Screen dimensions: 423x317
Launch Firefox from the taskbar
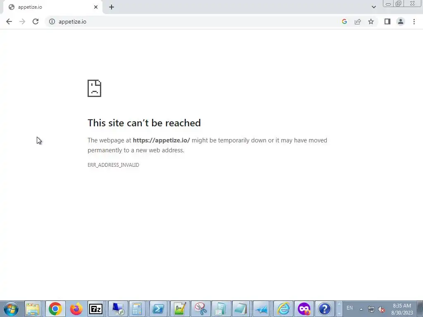76,309
